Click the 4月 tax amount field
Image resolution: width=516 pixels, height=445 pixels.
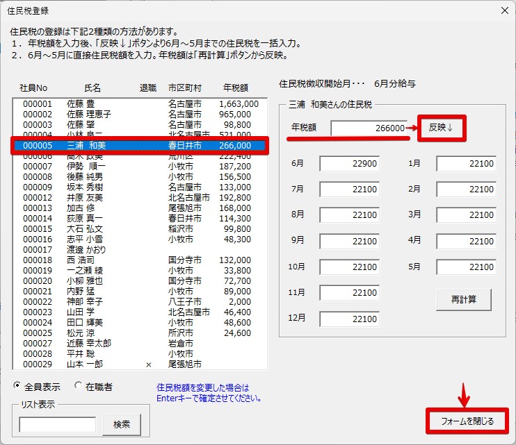[x=467, y=241]
